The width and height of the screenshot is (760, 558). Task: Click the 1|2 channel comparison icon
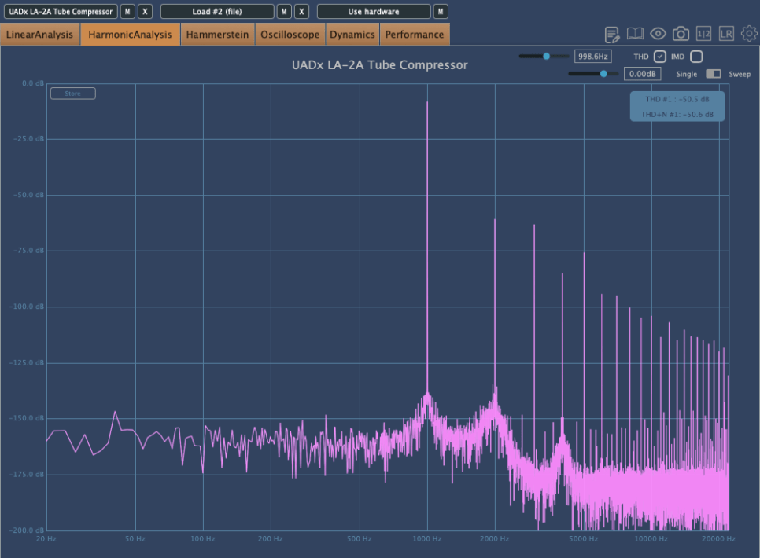pyautogui.click(x=704, y=34)
